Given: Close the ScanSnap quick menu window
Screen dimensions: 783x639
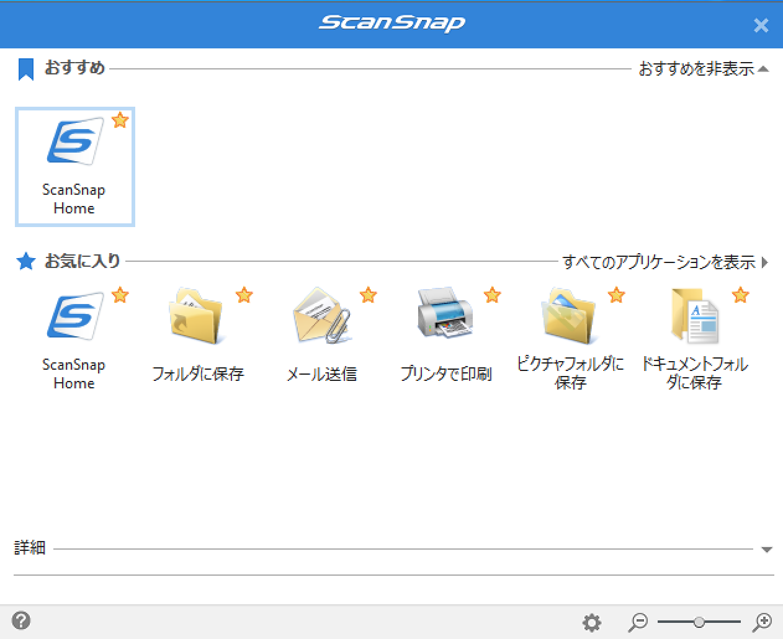Looking at the screenshot, I should (761, 25).
